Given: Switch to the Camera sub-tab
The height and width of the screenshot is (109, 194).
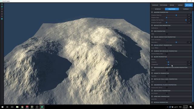Looking at the screenshot, I should (186, 9).
